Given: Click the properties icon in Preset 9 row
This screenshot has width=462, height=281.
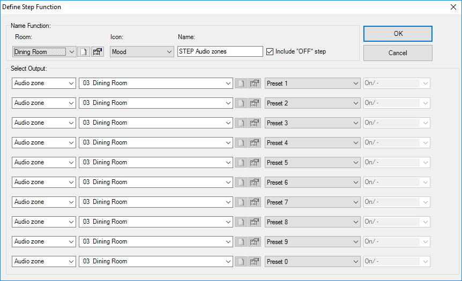Looking at the screenshot, I should pos(255,241).
